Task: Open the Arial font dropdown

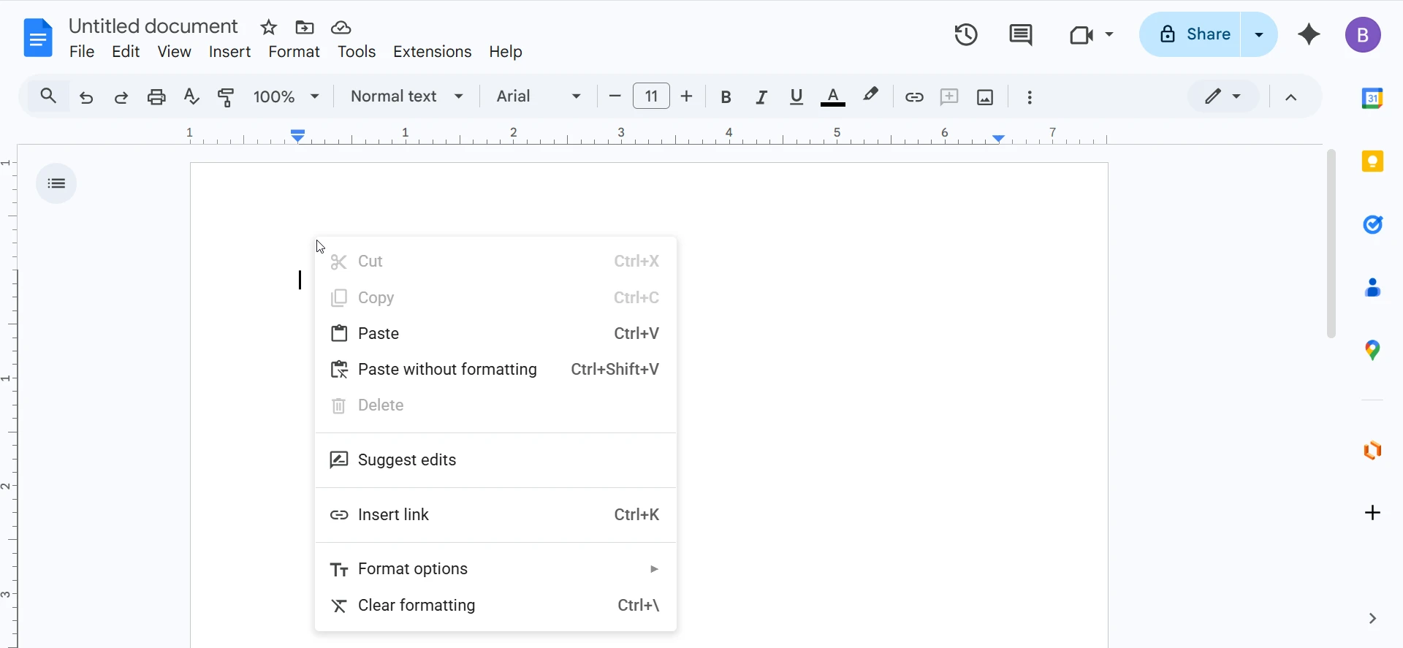Action: (x=539, y=96)
